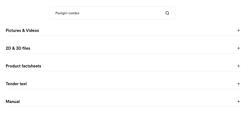Click the 'Panigiri combo' text in search box
Screen dimensions: 249x118
67,13
